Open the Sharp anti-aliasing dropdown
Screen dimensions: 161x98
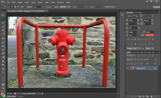[150, 48]
